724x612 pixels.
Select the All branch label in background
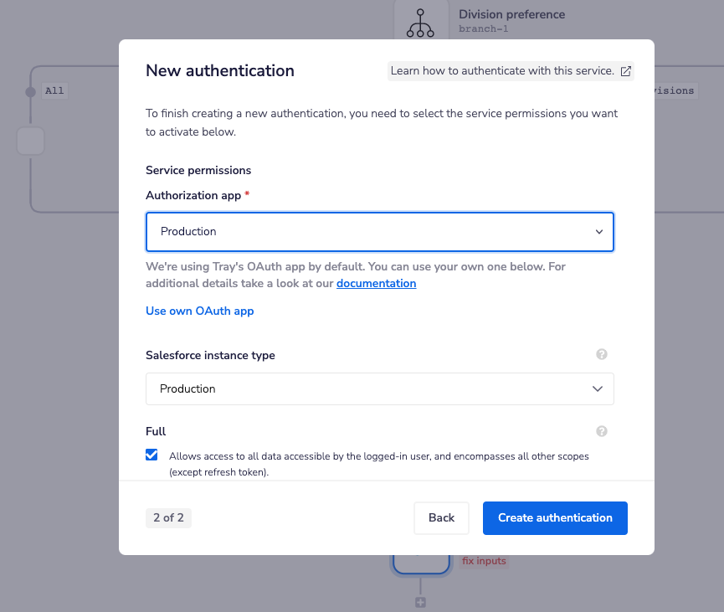pyautogui.click(x=54, y=90)
